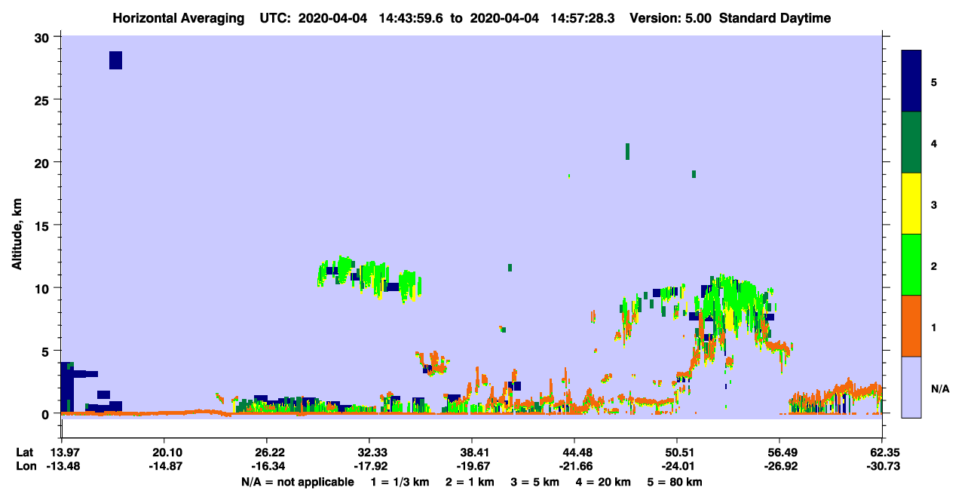
Task: Click longitude value -21.66
Action: [574, 467]
